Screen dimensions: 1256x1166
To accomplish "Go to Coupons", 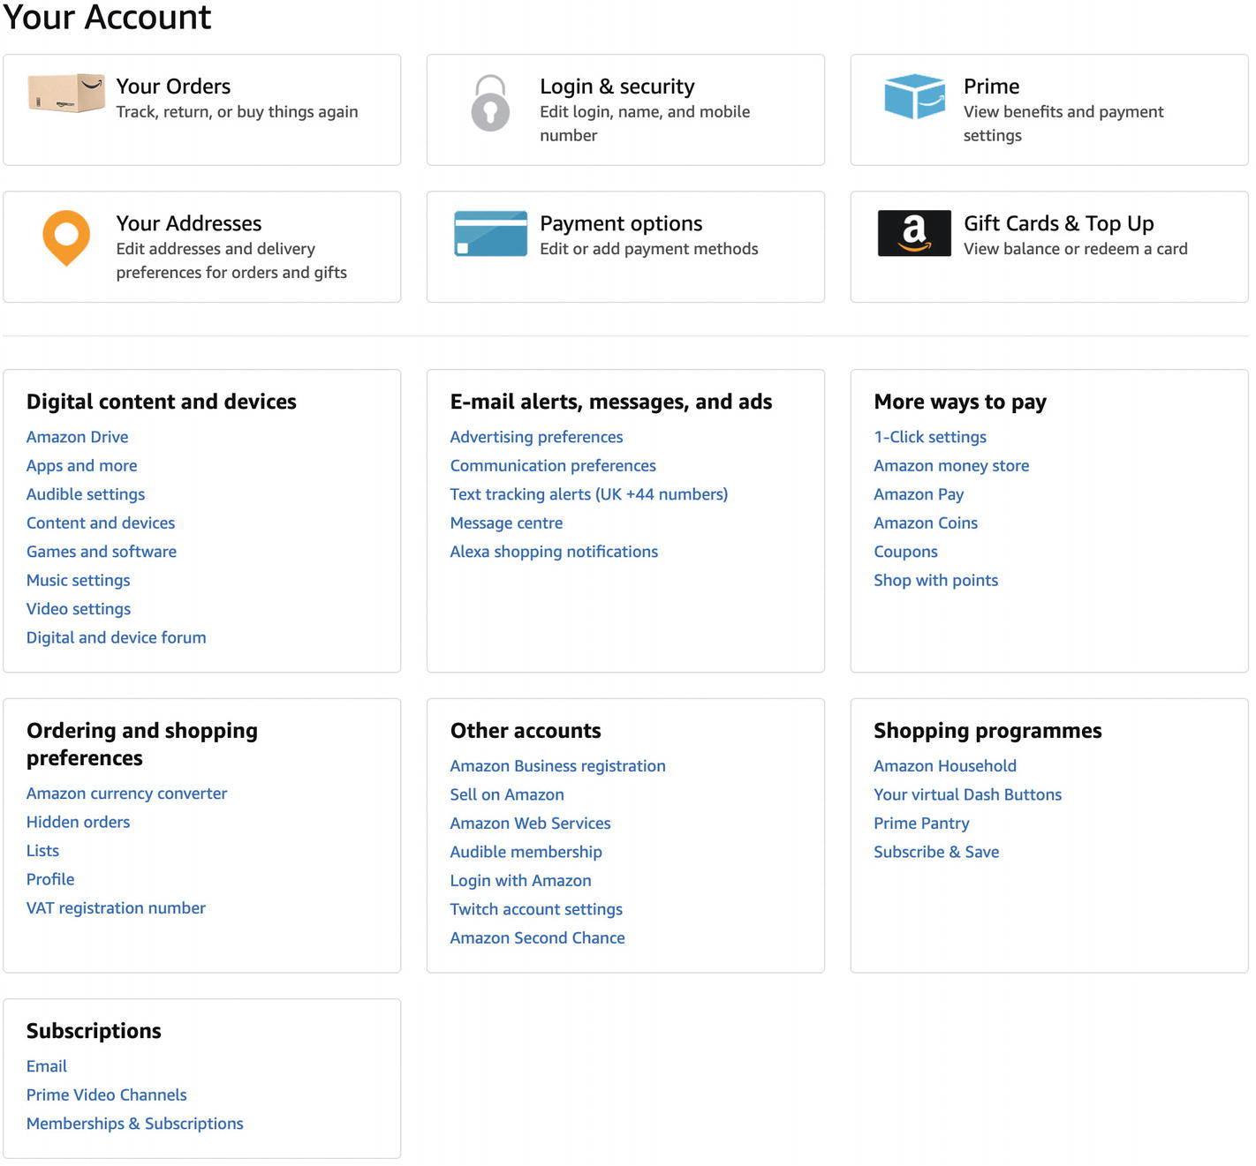I will coord(905,552).
